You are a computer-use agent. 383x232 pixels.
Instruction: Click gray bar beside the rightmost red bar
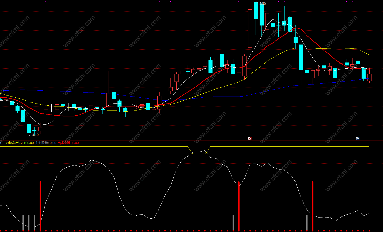[307, 223]
